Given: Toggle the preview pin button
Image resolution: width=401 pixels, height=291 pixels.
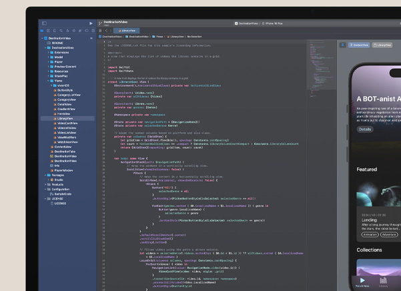Looking at the screenshot, I should coord(343,45).
